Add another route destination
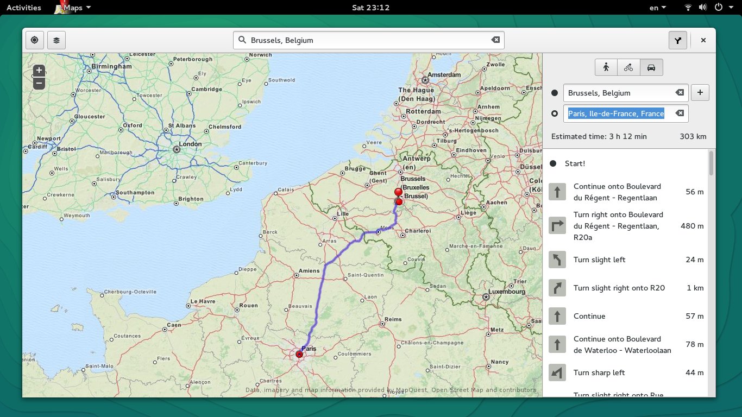The height and width of the screenshot is (417, 742). [700, 93]
